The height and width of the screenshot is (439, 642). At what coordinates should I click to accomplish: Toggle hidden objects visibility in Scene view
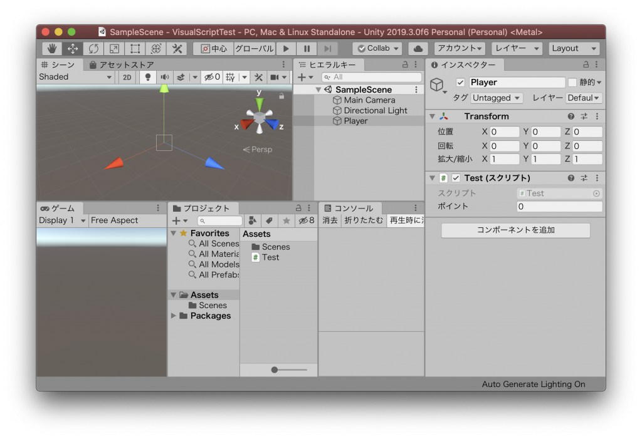coord(213,77)
